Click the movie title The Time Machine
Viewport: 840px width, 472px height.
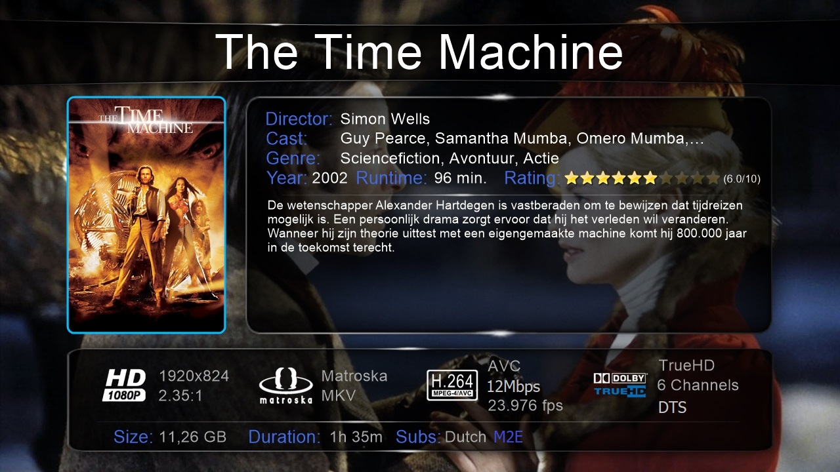pyautogui.click(x=419, y=52)
